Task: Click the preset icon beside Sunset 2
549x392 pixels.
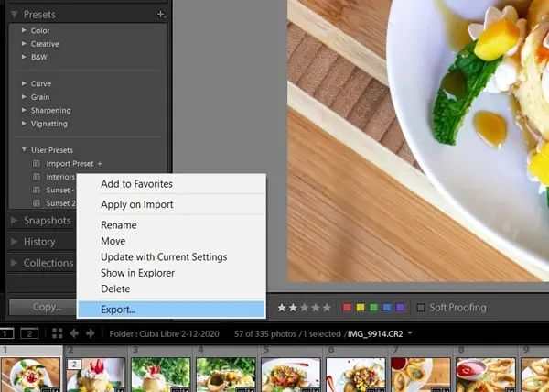Action: (x=37, y=203)
